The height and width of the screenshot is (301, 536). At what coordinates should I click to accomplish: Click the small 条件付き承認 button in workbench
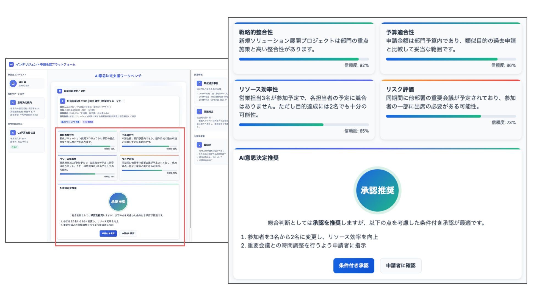tap(108, 234)
